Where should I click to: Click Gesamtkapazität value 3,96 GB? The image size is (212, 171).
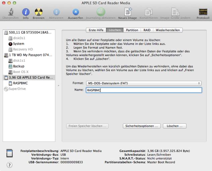click(x=168, y=151)
